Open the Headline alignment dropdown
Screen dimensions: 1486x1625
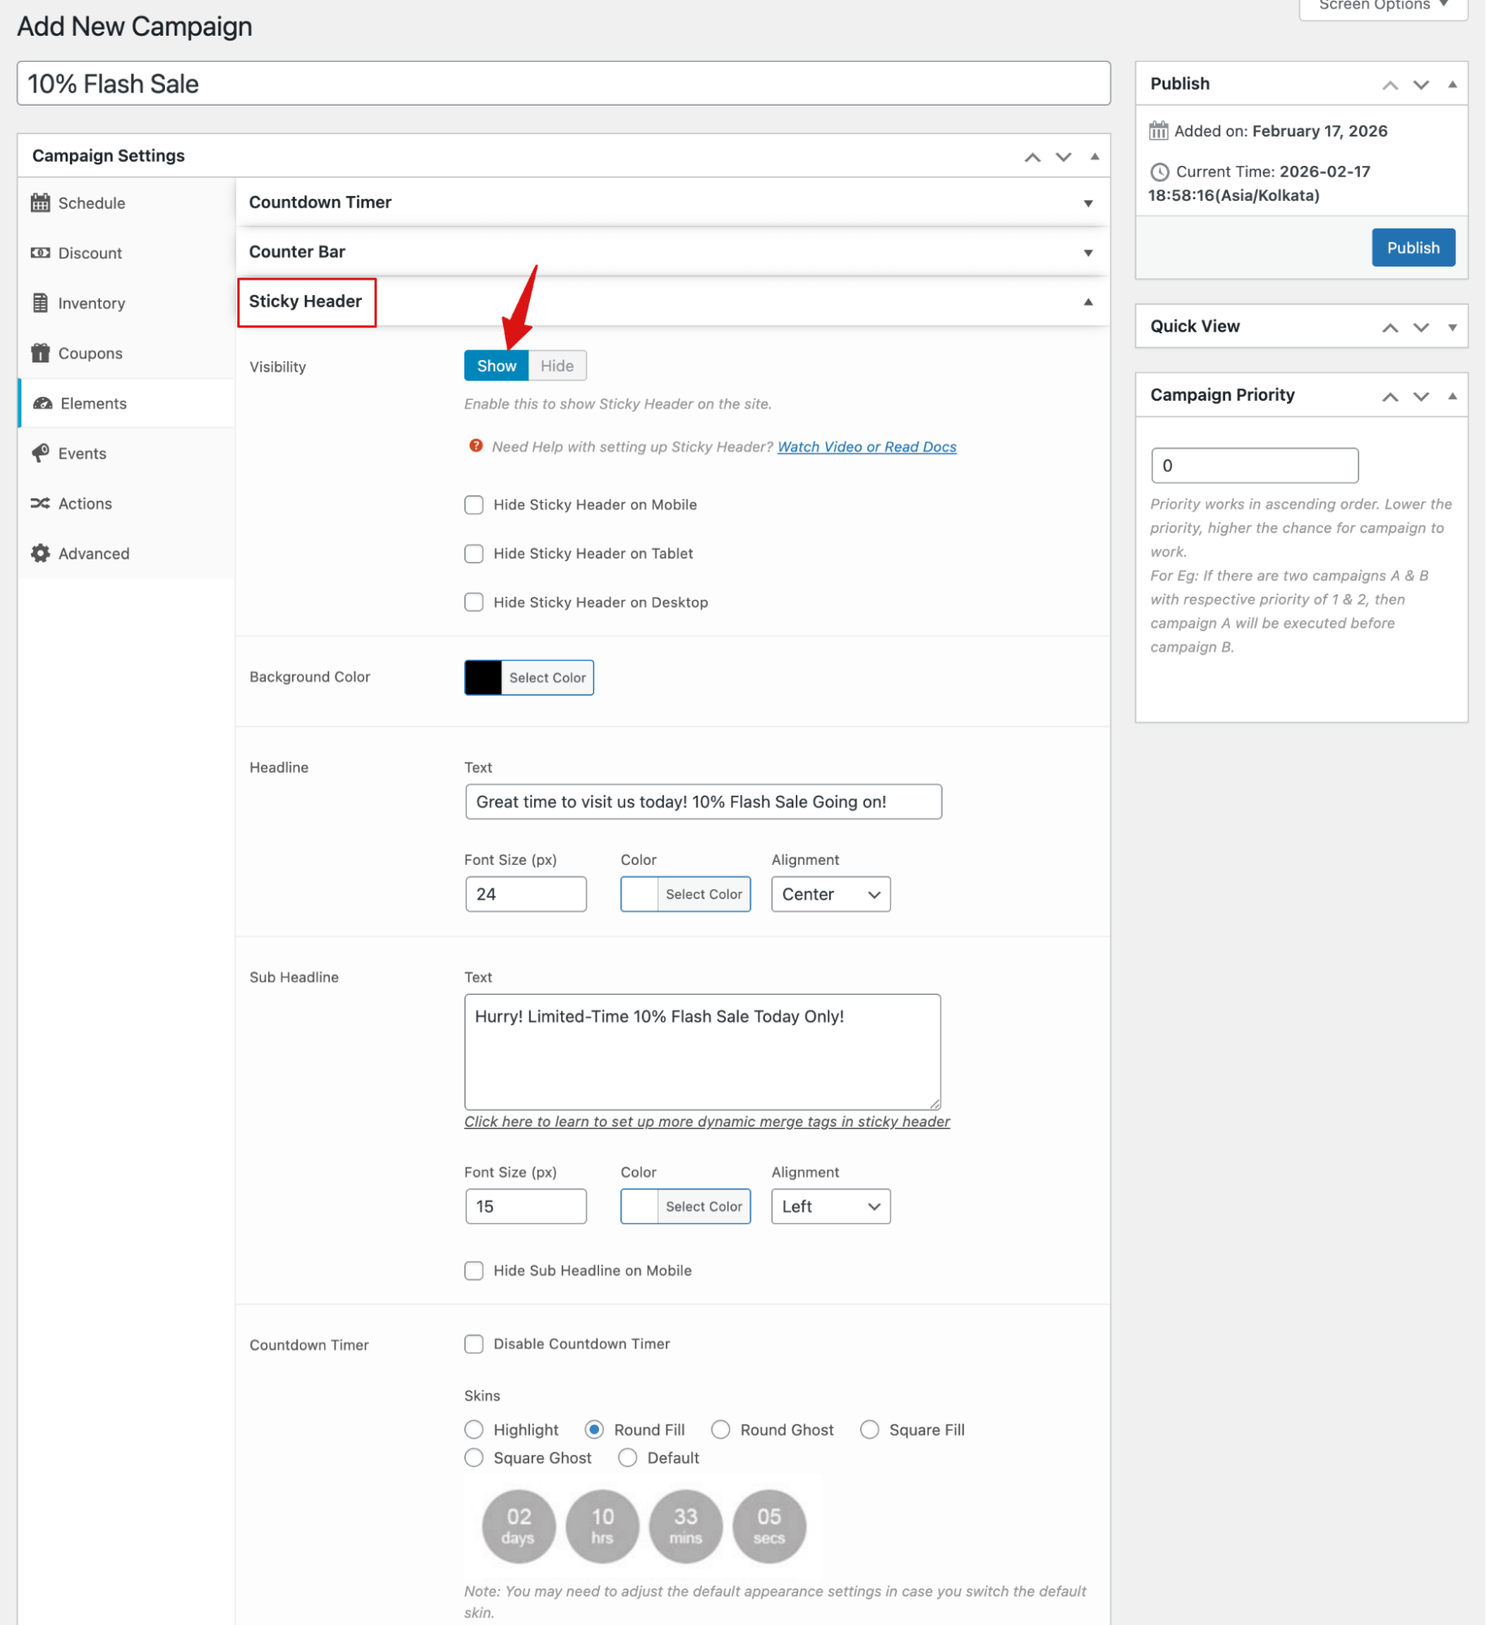pos(830,894)
